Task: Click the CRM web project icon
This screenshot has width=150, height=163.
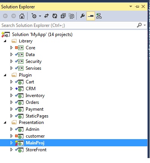Action: [x=21, y=89]
